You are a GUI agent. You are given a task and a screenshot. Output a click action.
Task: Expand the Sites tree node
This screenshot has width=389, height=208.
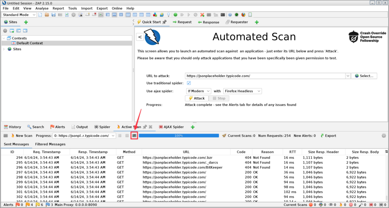(4, 49)
